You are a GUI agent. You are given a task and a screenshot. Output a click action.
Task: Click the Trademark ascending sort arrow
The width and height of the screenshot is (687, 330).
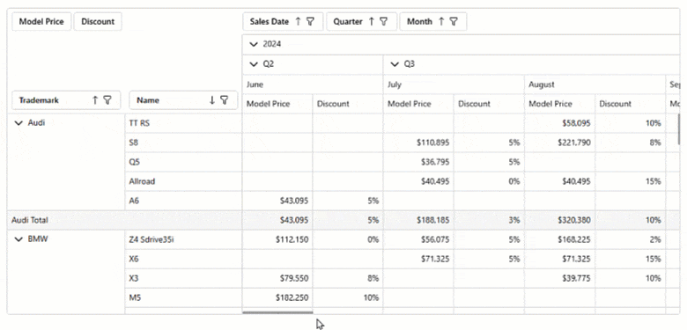point(95,100)
